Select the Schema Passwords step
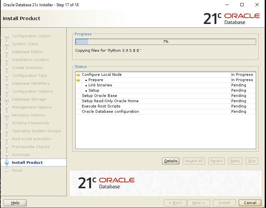 tap(30, 123)
